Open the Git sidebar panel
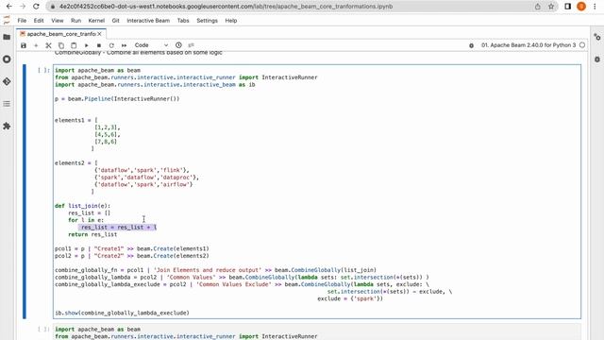The image size is (604, 340). [7, 82]
